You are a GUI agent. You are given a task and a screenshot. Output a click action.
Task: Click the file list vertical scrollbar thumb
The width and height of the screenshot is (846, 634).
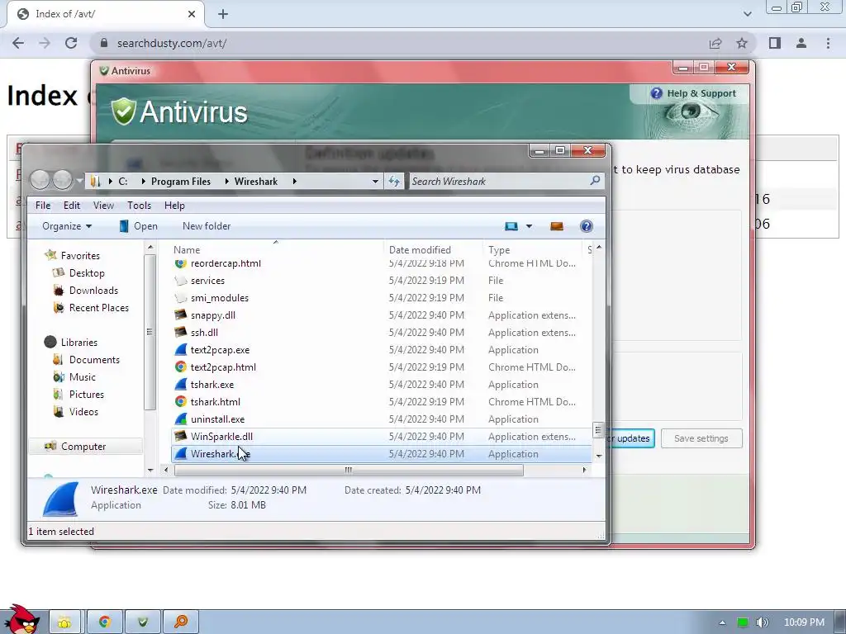point(598,430)
